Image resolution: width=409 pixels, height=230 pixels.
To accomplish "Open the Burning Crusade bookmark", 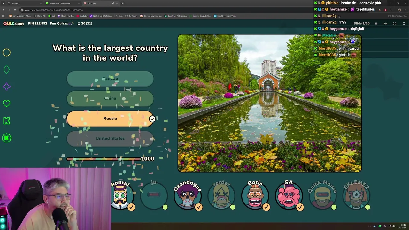I will click(200, 16).
